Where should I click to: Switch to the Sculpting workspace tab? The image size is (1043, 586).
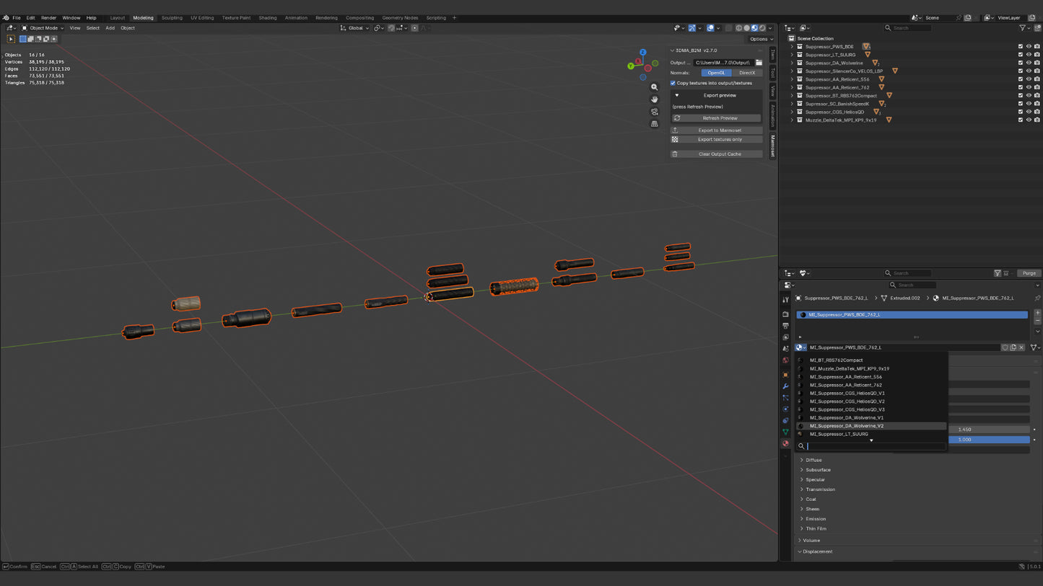coord(172,18)
